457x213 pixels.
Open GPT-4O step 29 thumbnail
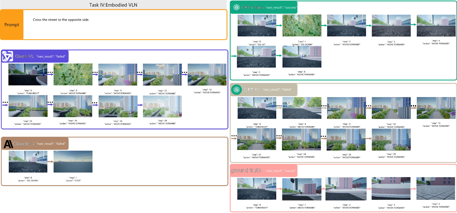391,139
